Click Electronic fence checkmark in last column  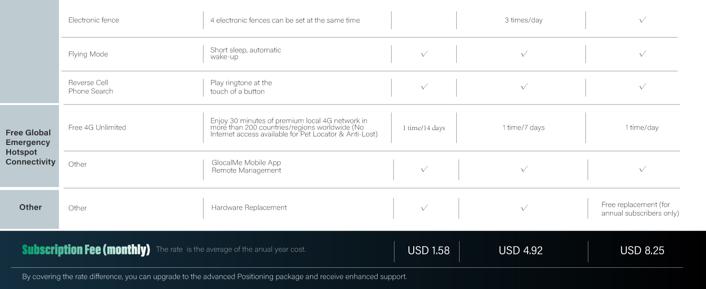click(642, 20)
